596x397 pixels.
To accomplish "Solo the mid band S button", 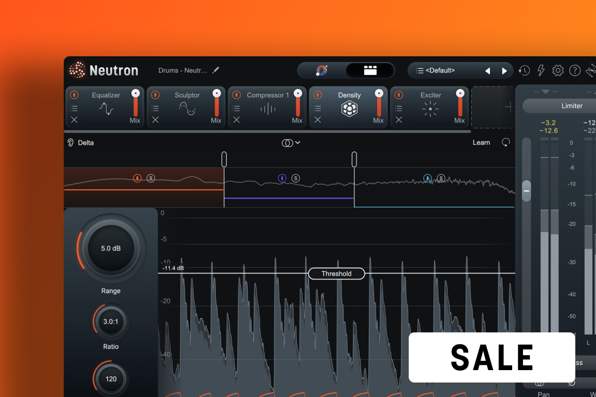I will (296, 178).
